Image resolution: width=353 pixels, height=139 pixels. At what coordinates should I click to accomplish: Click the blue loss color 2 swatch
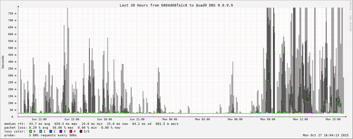51,131
